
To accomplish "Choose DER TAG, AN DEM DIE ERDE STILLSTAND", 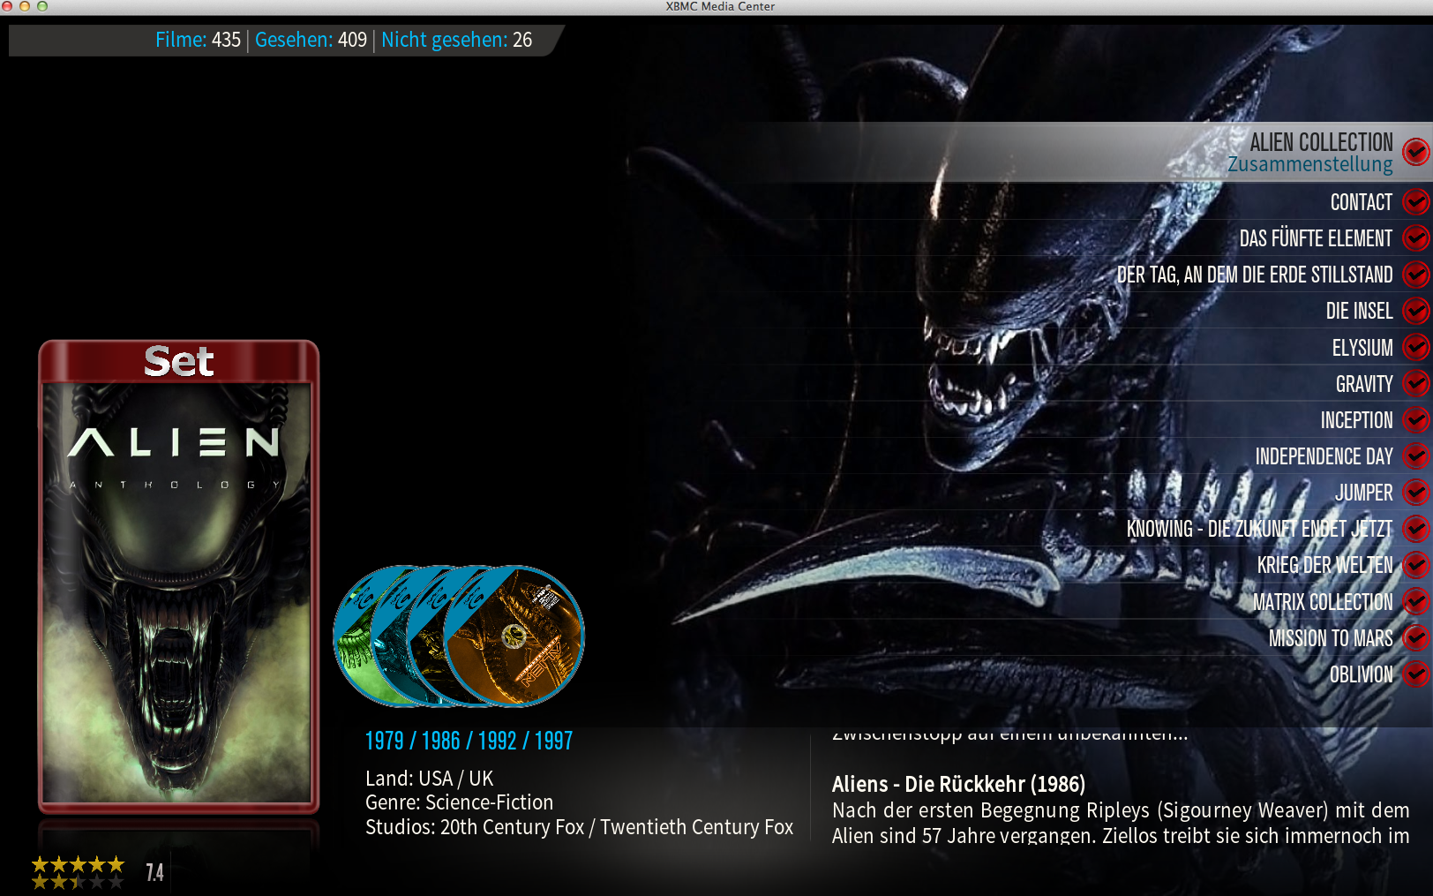I will [1255, 275].
